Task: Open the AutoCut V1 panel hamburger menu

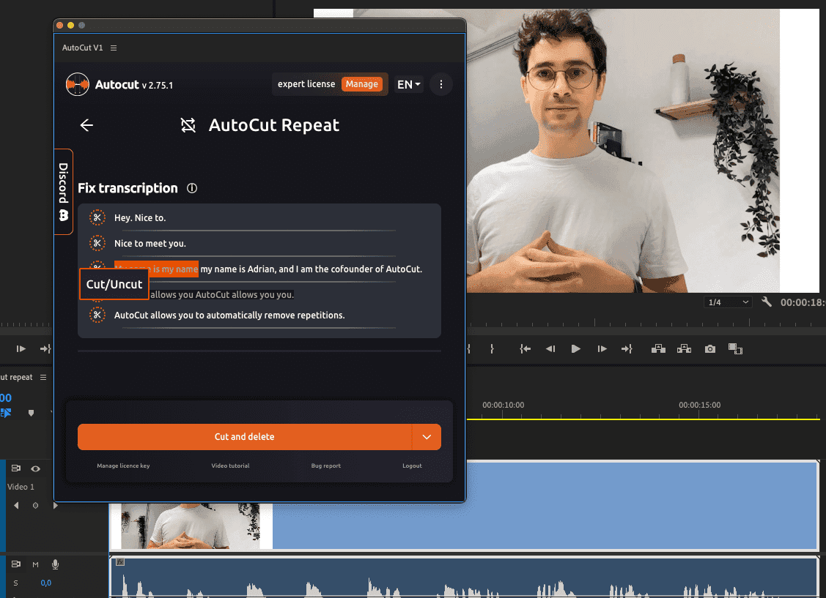Action: click(x=114, y=48)
